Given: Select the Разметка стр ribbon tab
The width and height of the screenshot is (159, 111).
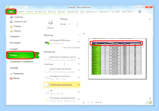Looking at the screenshot, I should pyautogui.click(x=40, y=12).
